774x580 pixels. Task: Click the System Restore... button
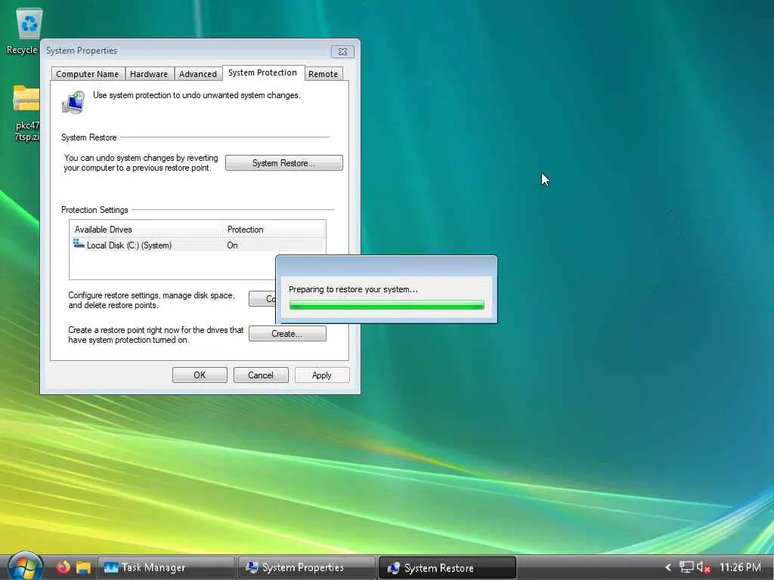tap(284, 163)
